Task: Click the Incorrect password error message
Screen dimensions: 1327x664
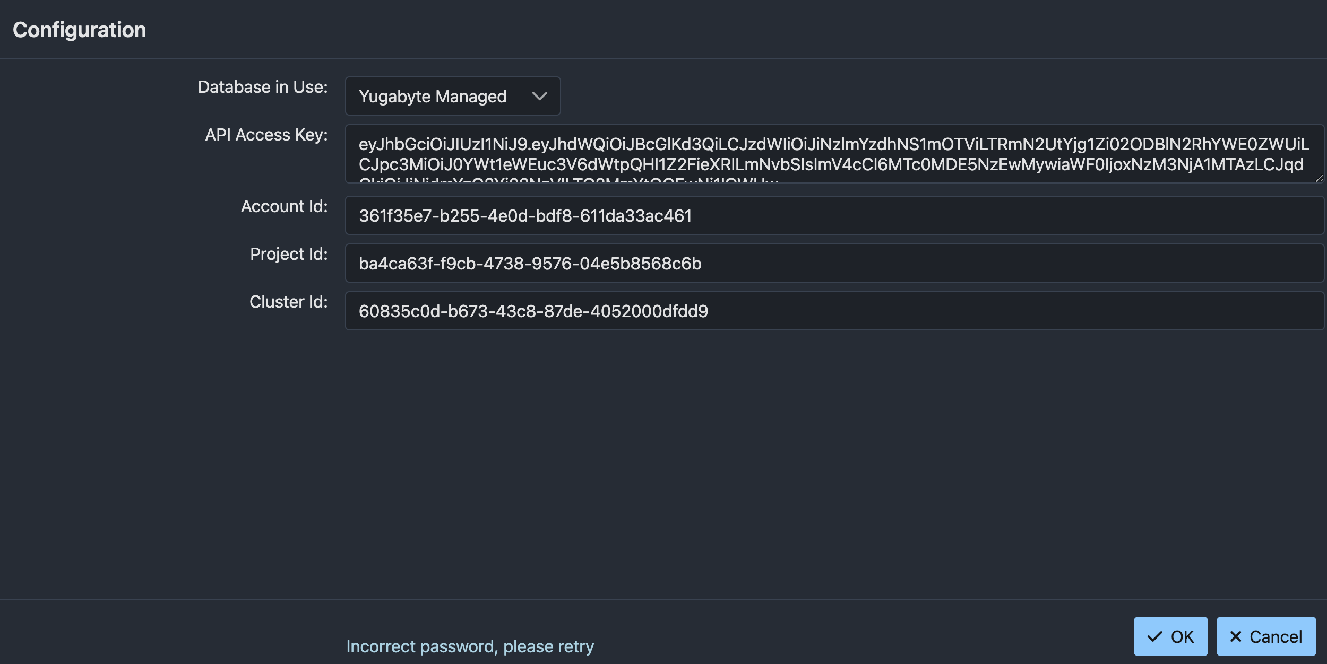Action: (x=470, y=646)
